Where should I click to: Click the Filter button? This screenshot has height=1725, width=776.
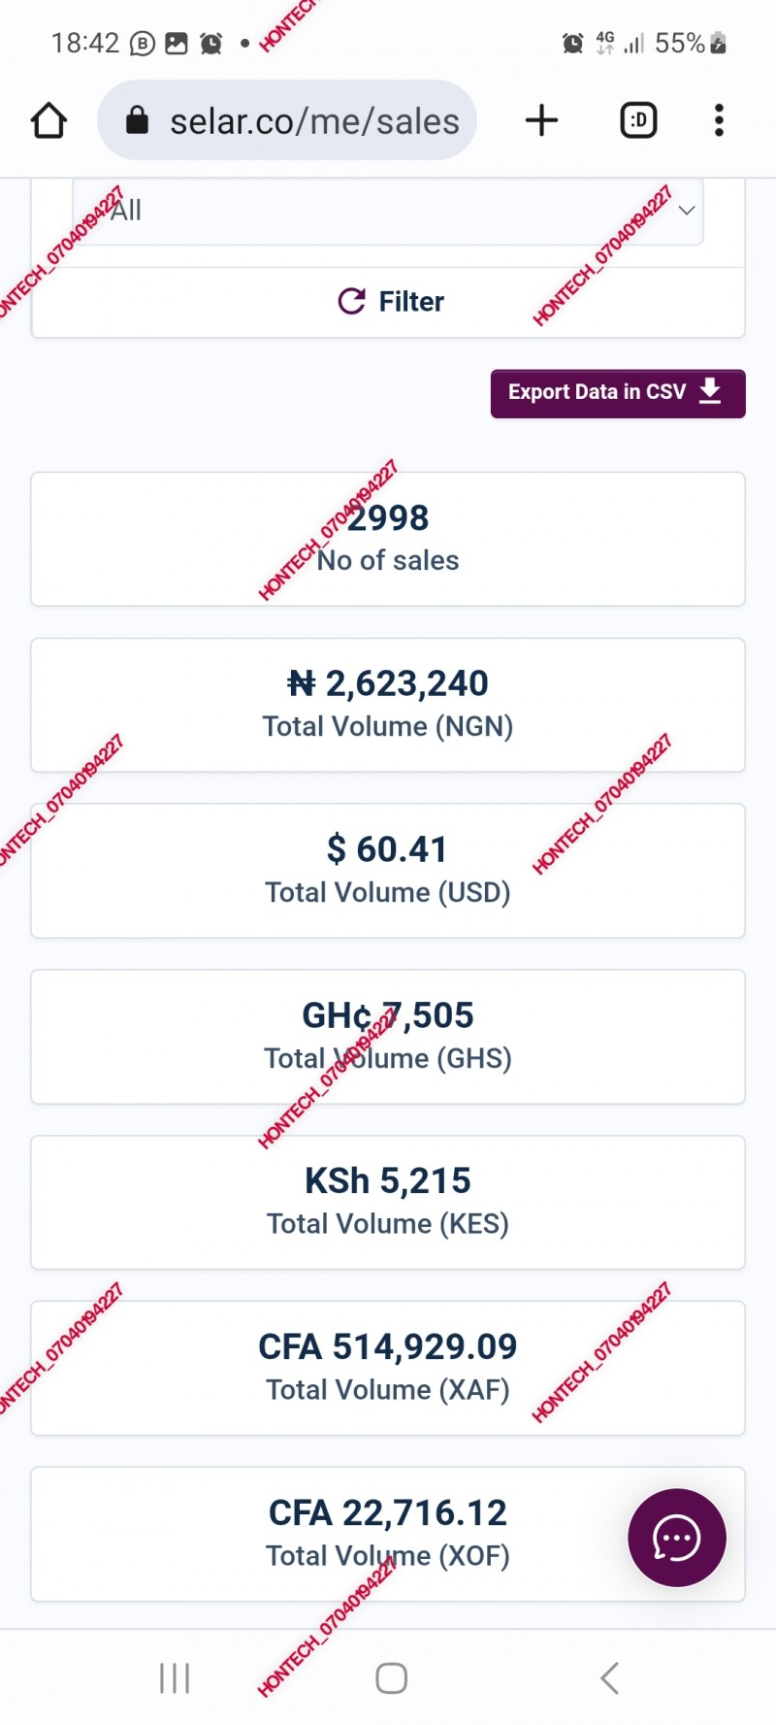[x=388, y=302]
